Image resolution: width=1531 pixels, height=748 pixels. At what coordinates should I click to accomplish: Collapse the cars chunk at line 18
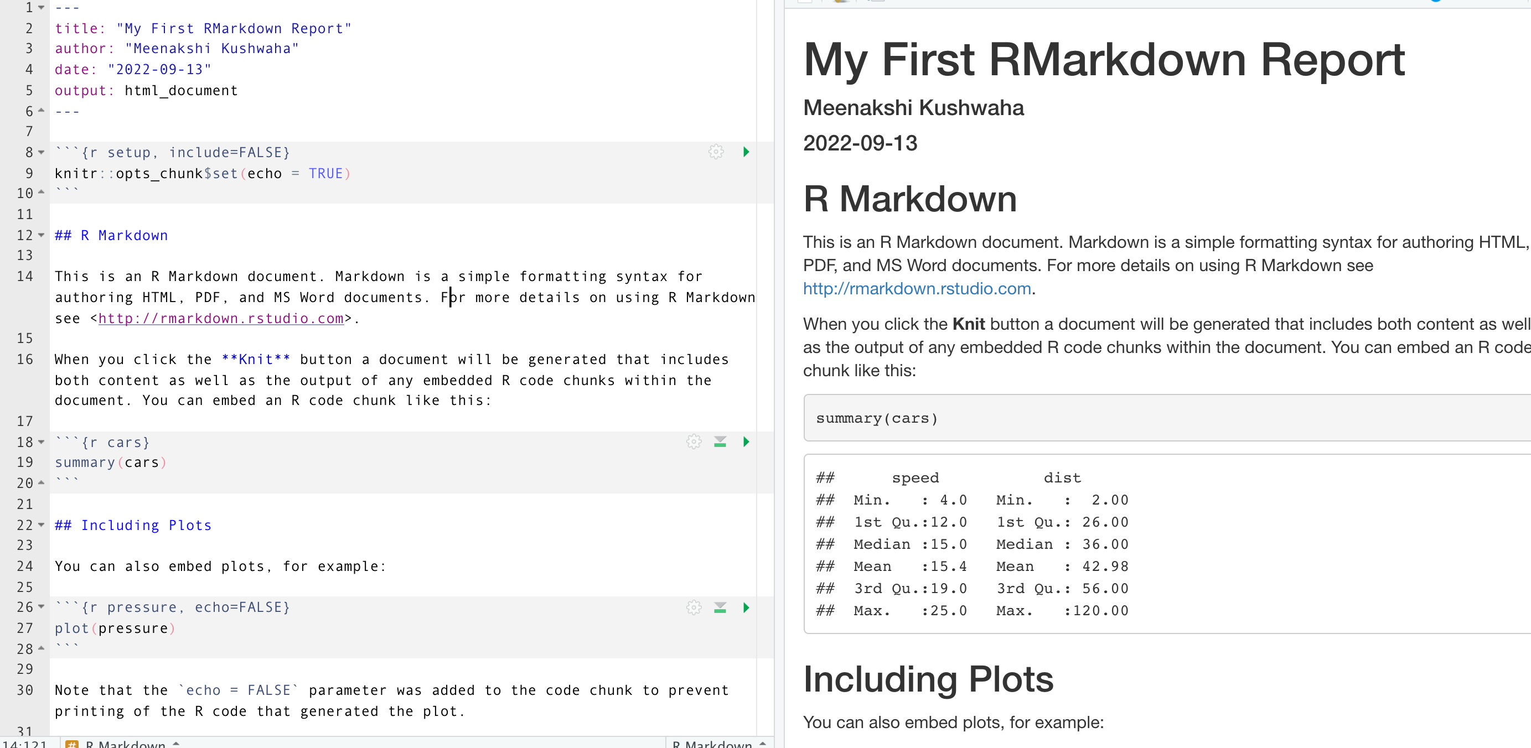[41, 443]
